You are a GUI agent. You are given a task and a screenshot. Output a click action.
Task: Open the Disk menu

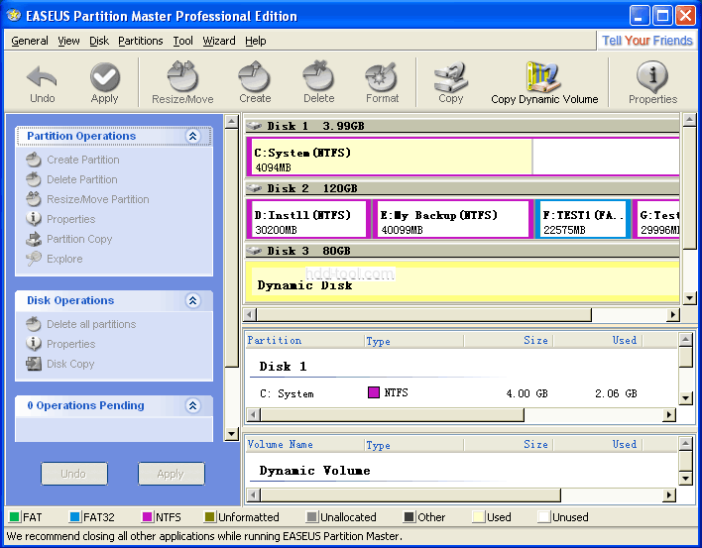[99, 41]
